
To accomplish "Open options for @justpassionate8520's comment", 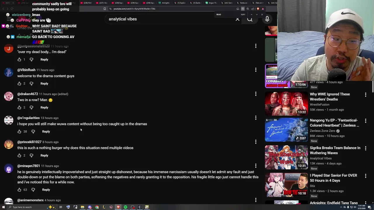I will 256,46.
